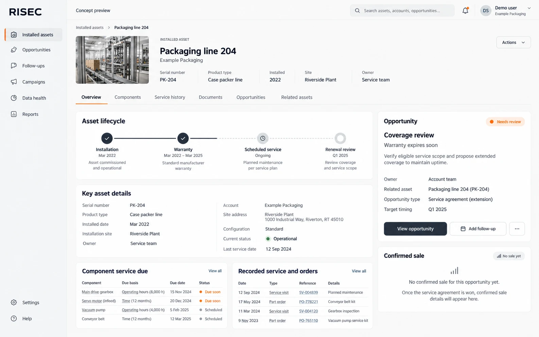Open Campaigns megaphone icon in sidebar
This screenshot has width=539, height=337.
14,82
